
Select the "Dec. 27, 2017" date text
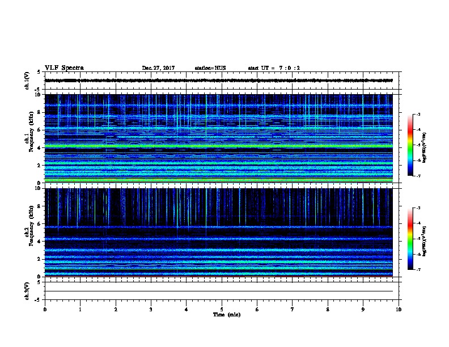158,68
